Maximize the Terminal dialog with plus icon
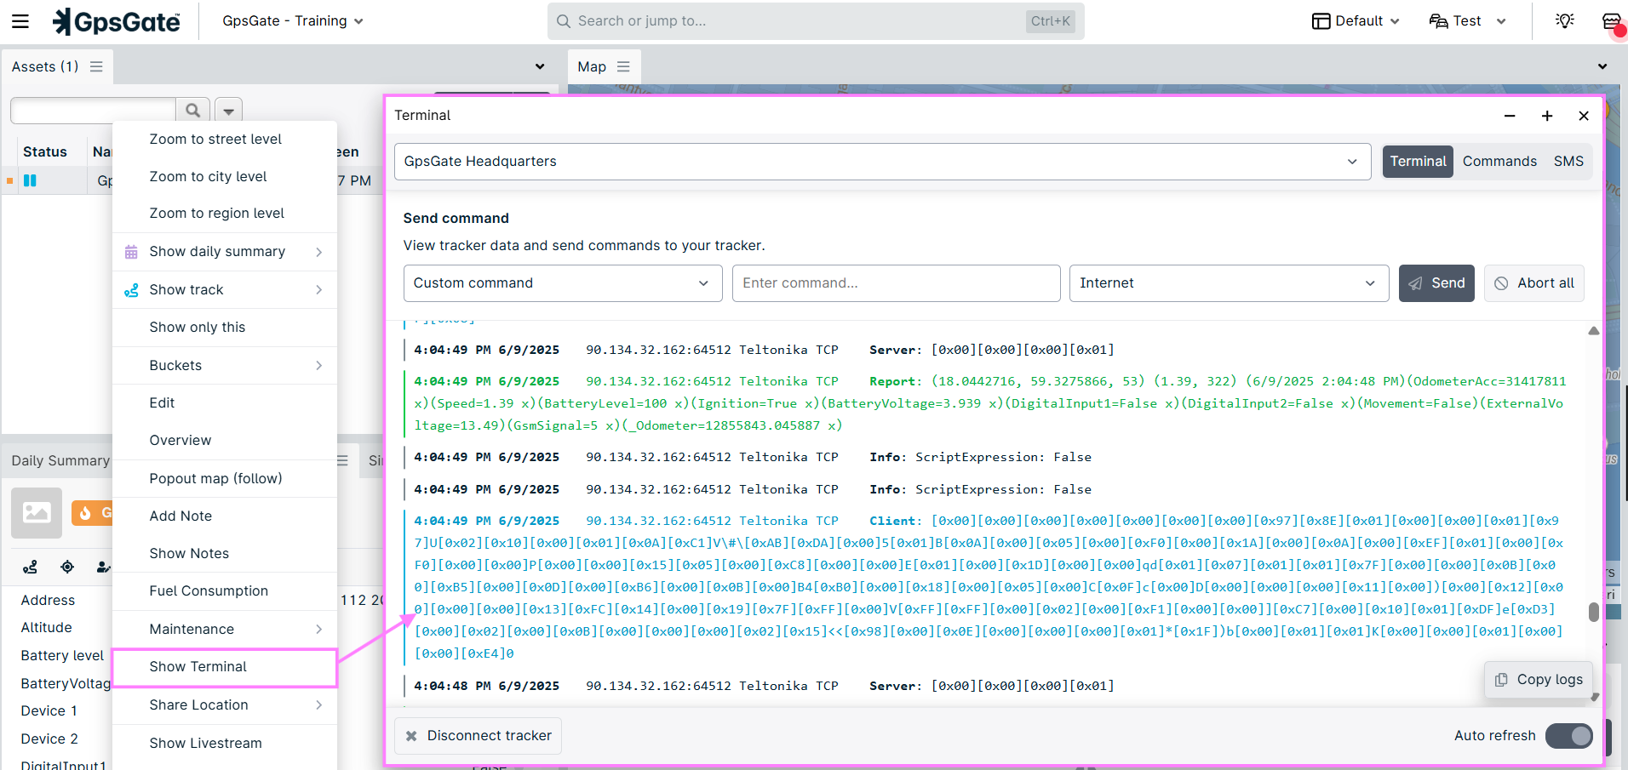1628x770 pixels. 1547,116
